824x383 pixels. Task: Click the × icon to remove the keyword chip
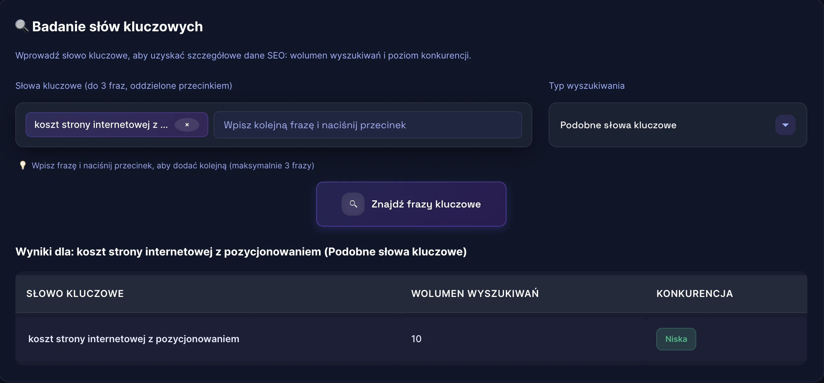(187, 124)
